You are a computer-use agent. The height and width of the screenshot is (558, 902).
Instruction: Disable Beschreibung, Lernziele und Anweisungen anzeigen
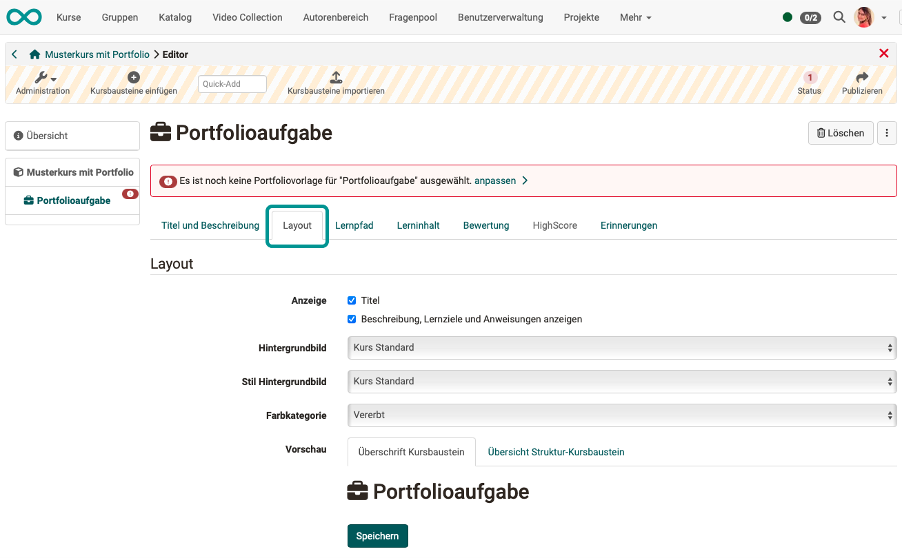352,319
